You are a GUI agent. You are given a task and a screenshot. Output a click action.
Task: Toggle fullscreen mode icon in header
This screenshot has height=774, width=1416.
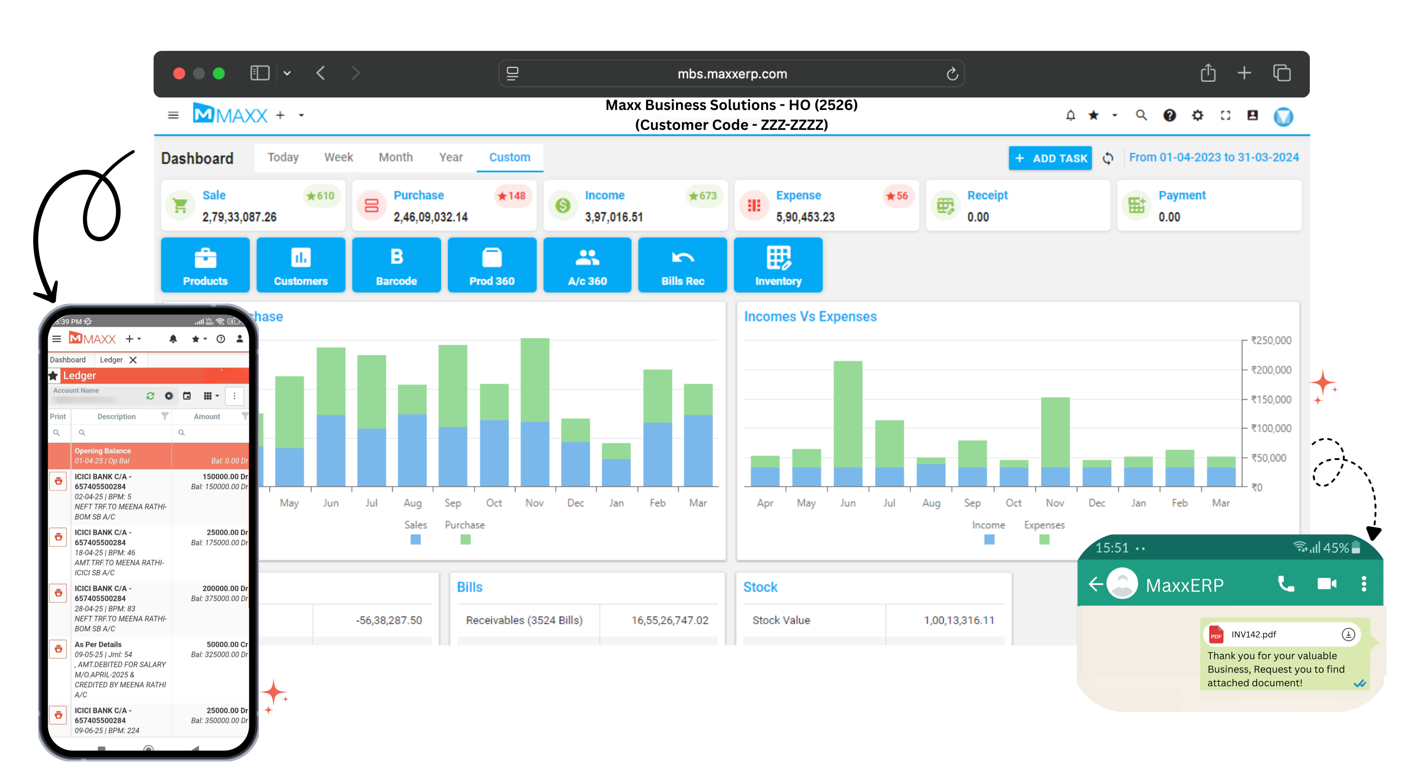coord(1226,116)
